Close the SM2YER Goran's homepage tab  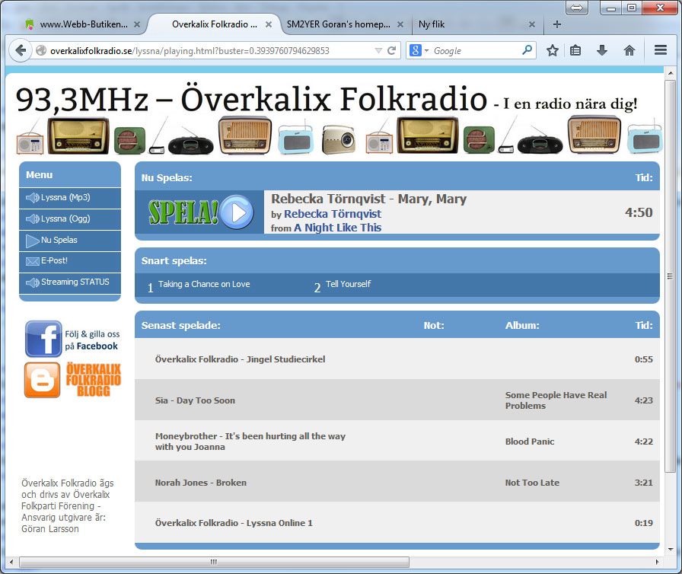point(400,24)
